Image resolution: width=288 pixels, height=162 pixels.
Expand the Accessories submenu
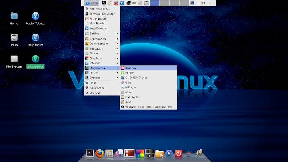point(102,39)
